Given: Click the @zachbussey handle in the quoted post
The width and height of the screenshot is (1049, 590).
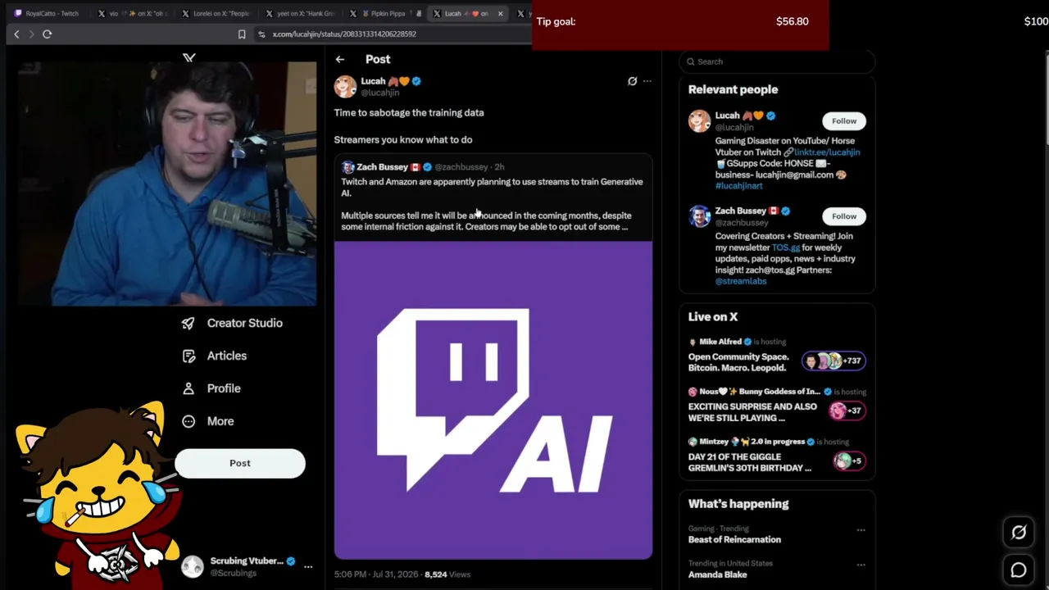Looking at the screenshot, I should coord(461,167).
